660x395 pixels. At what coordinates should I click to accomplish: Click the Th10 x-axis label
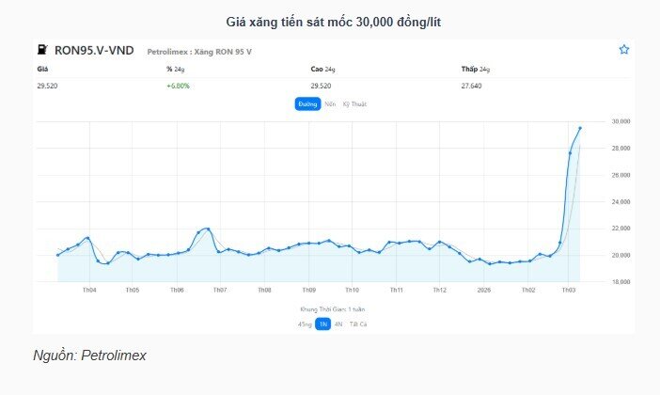[352, 290]
